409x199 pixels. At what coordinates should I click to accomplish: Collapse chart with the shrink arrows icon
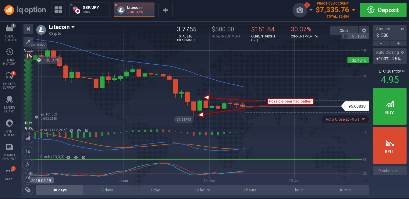28,42
